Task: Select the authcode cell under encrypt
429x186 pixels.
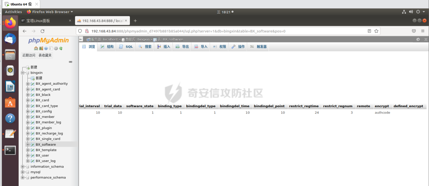Action: 382,113
